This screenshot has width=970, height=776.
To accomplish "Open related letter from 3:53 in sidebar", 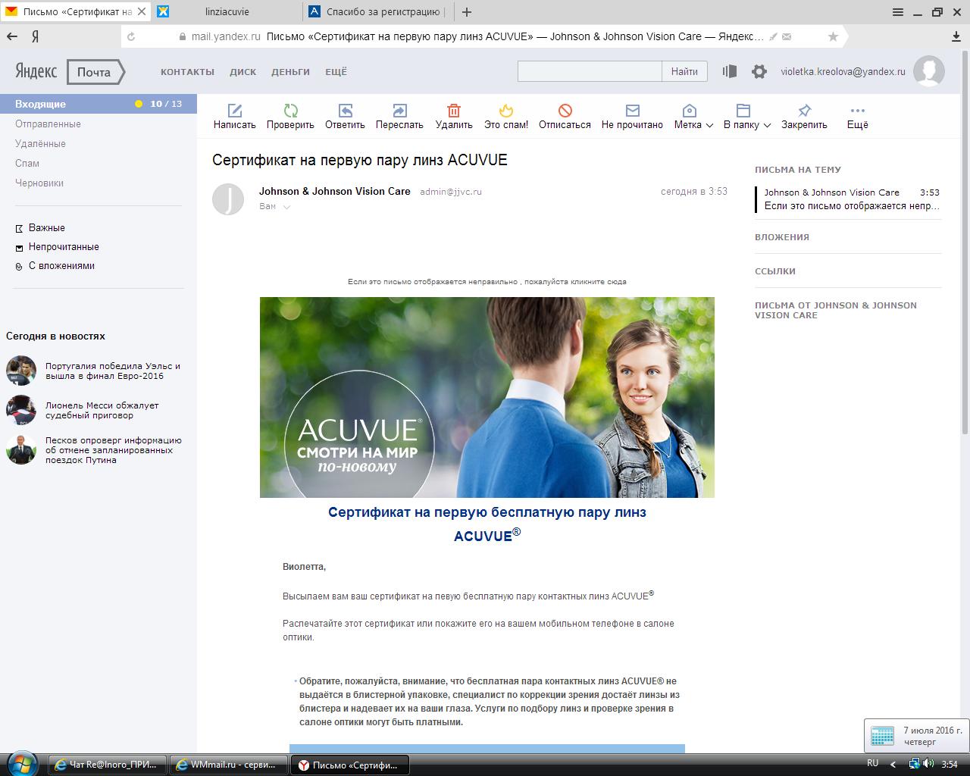I will pyautogui.click(x=849, y=199).
